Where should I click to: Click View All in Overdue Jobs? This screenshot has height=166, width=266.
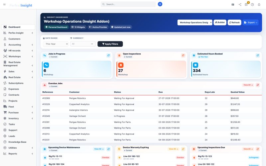tap(248, 85)
